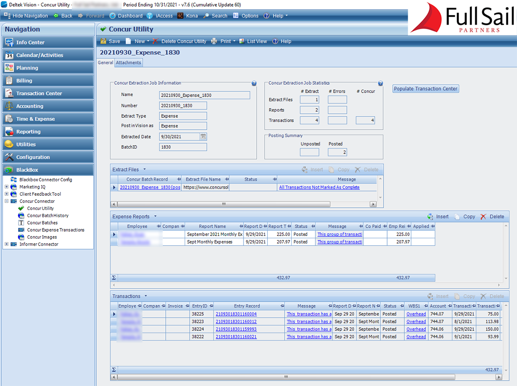The height and width of the screenshot is (386, 517).
Task: Open Utilities in Navigation
Action: click(48, 144)
